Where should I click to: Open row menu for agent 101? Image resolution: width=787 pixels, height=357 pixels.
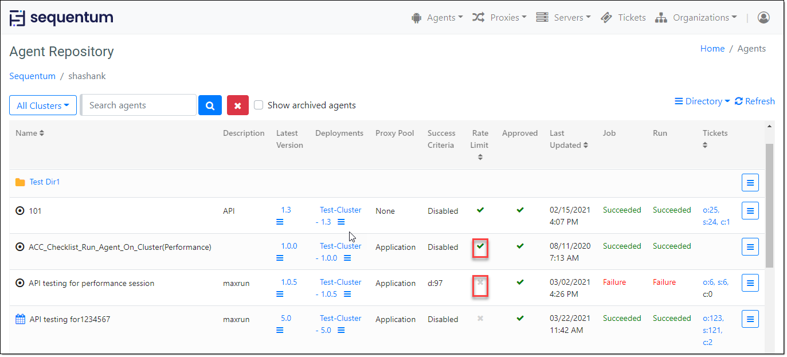click(x=750, y=211)
